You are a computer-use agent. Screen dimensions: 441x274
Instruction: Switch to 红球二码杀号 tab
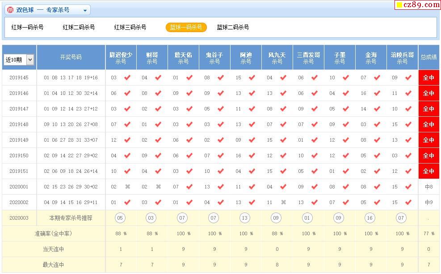(x=79, y=27)
